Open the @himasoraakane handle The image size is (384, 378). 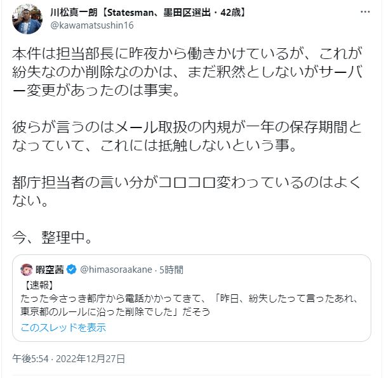click(116, 270)
